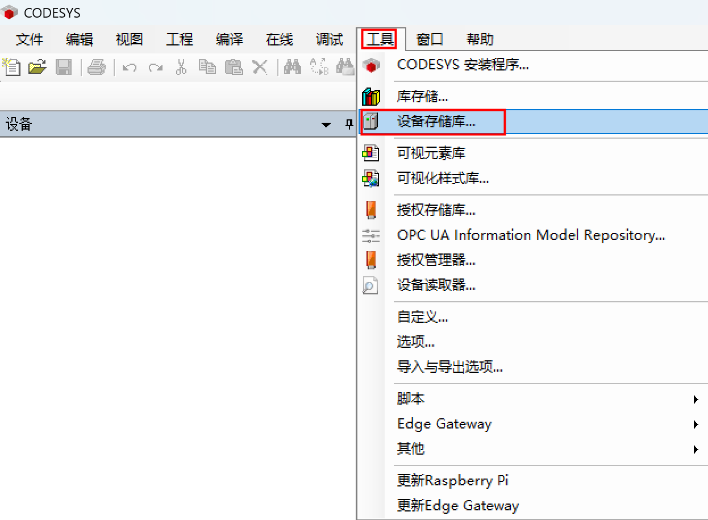Open the 设备 panel dropdown arrow
The image size is (708, 520).
[326, 124]
